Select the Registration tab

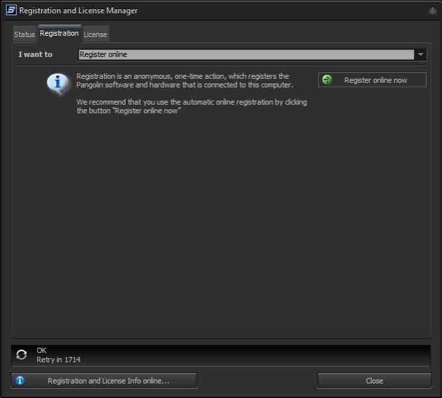pyautogui.click(x=59, y=33)
